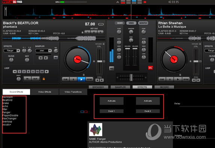Nudge right deck pitch up
215x148 pixels.
[x=198, y=80]
